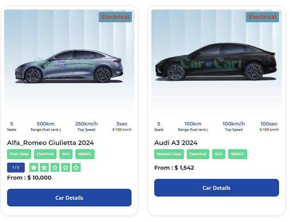This screenshot has width=290, height=222.
Task: Open Car Details for Audi A3
Action: 216,188
